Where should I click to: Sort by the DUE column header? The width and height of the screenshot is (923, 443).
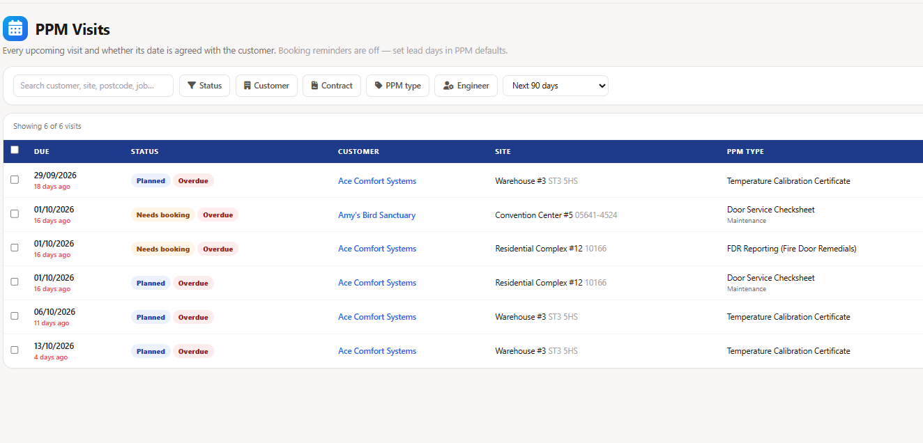click(42, 152)
